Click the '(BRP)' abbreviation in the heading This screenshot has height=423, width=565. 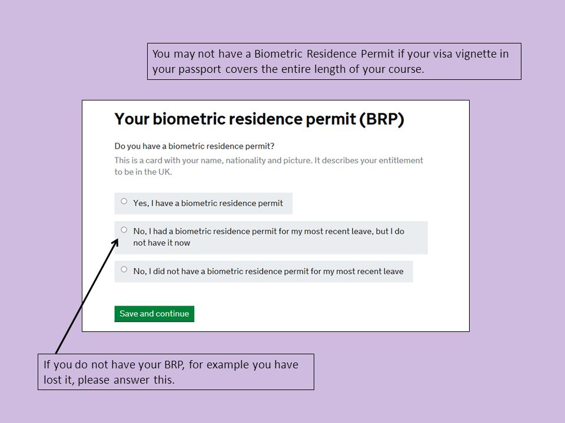click(381, 119)
